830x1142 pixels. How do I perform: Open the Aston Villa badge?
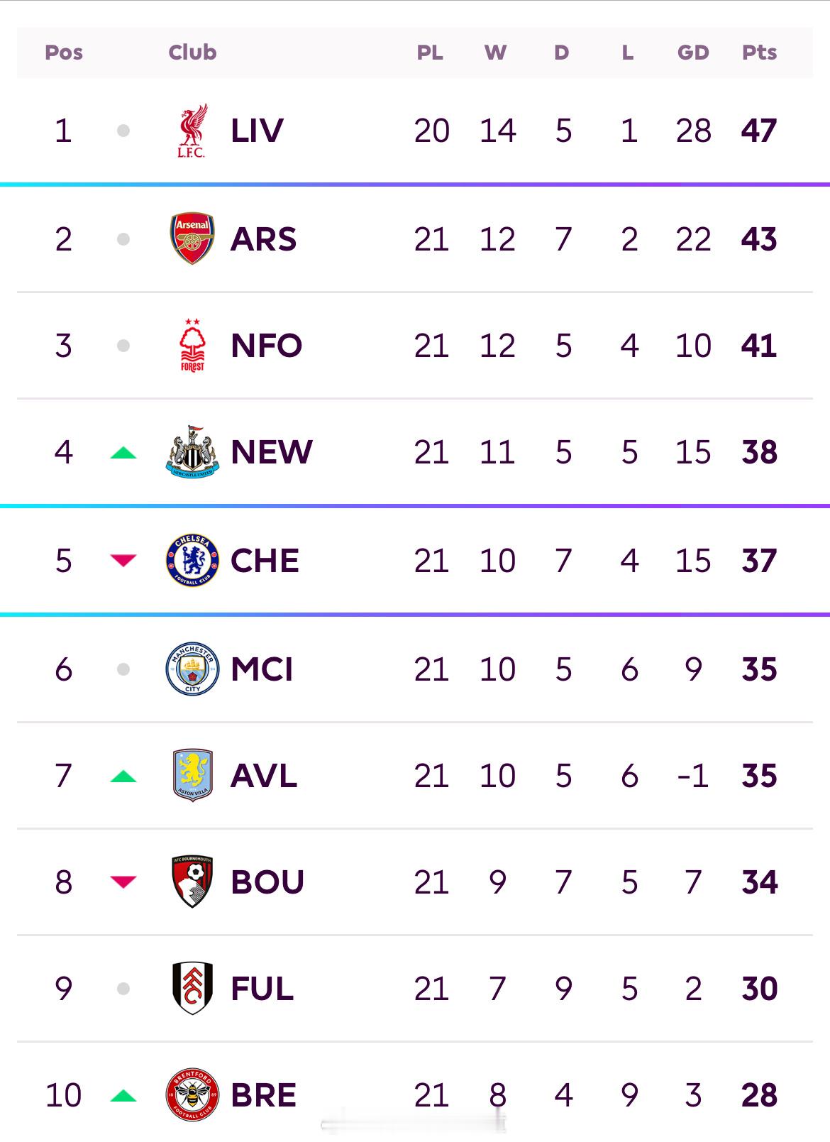[x=192, y=775]
